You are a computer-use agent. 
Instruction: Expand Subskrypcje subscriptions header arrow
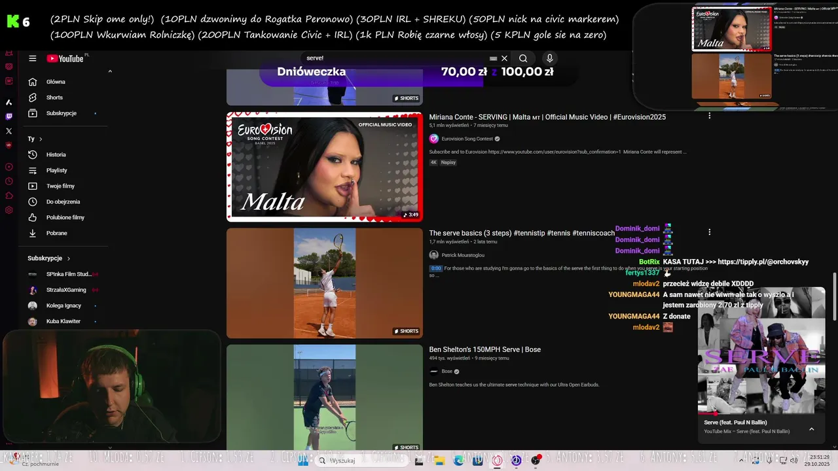click(69, 258)
